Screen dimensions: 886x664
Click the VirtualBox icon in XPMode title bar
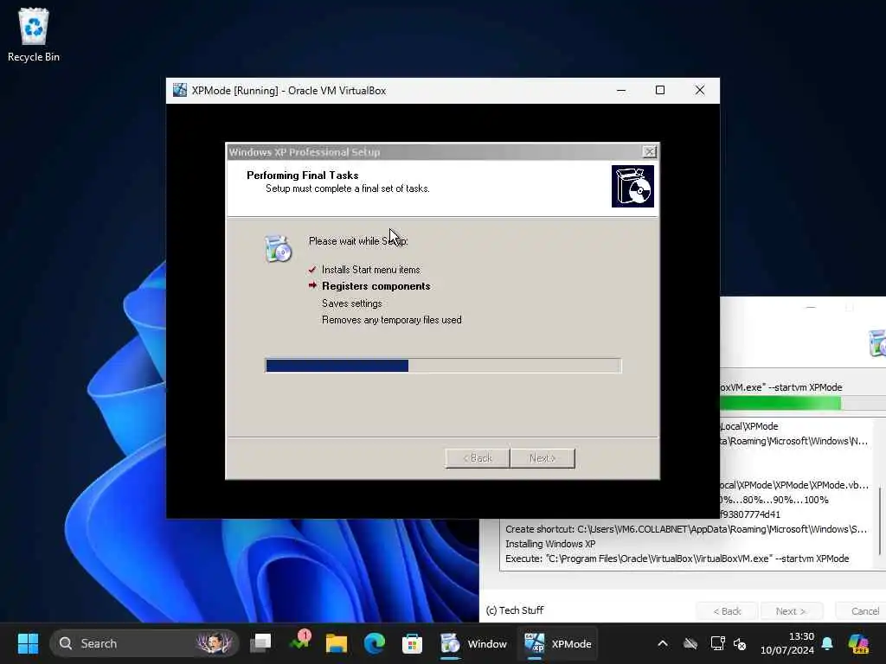pos(180,90)
